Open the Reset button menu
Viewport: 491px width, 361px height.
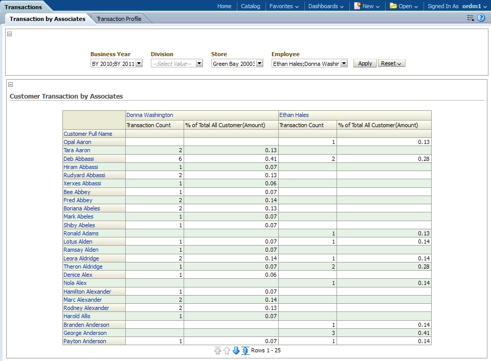(x=391, y=63)
